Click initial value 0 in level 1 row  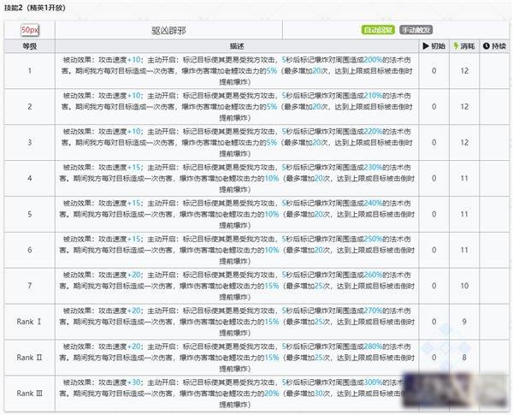pos(433,71)
